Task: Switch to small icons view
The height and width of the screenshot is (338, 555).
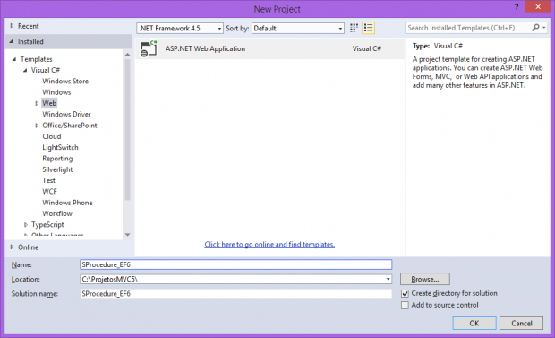Action: [354, 28]
